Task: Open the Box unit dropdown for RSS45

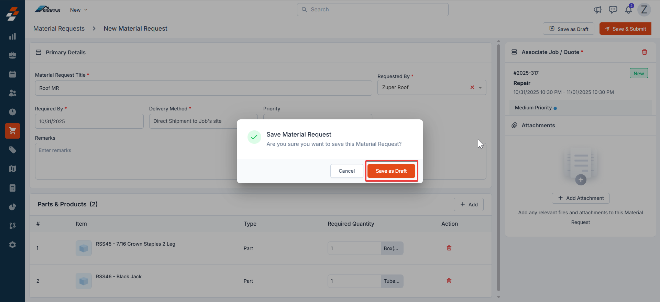Action: pos(392,248)
